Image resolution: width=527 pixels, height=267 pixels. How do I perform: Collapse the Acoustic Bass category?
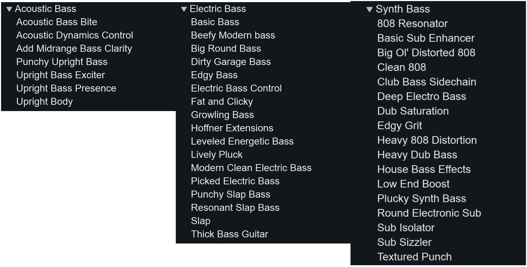[9, 9]
